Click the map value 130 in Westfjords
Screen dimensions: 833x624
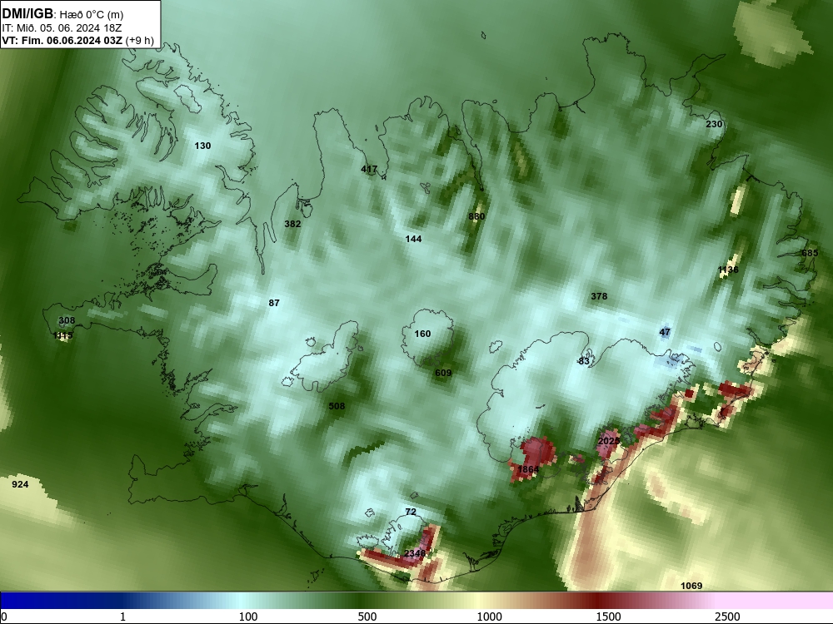pos(202,146)
